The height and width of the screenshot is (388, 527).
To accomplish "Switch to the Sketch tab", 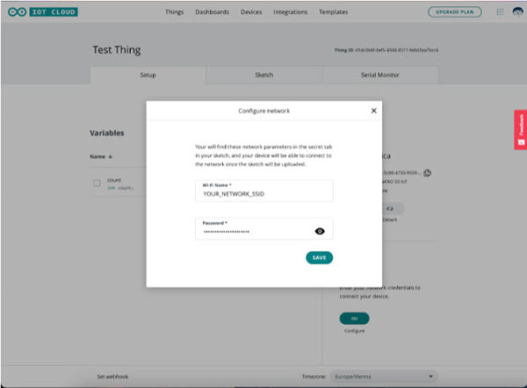I will [263, 75].
